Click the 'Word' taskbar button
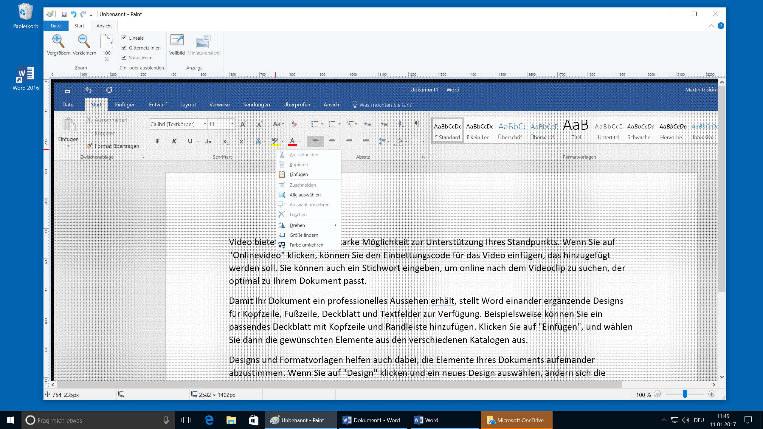Viewport: 763px width, 429px height. click(445, 420)
